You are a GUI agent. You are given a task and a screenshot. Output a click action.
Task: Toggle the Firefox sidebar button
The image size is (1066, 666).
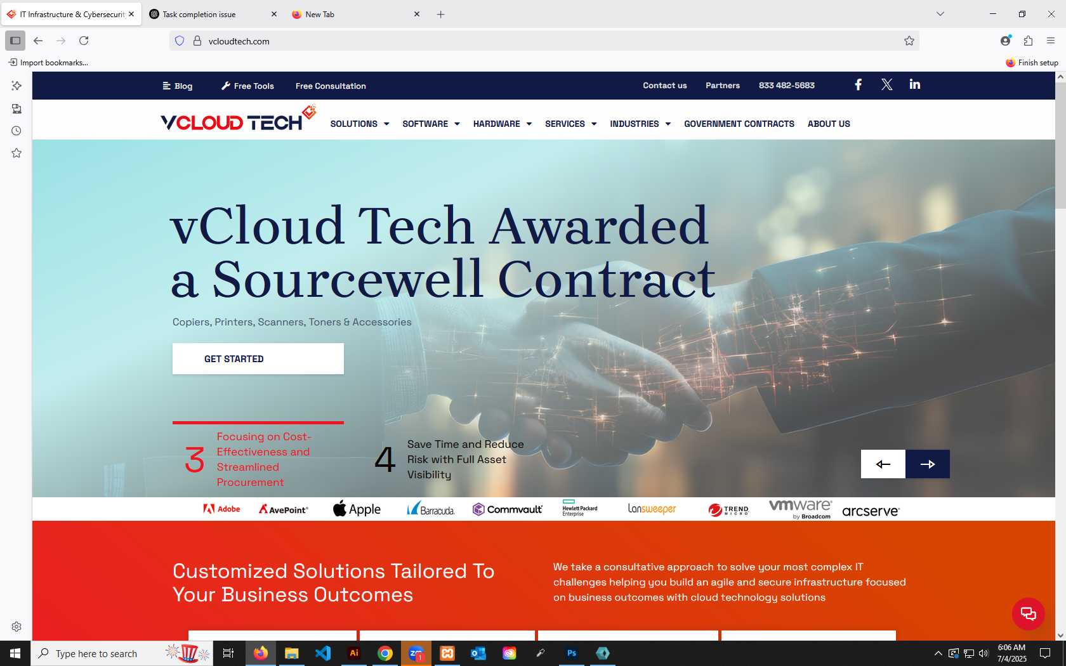coord(15,41)
